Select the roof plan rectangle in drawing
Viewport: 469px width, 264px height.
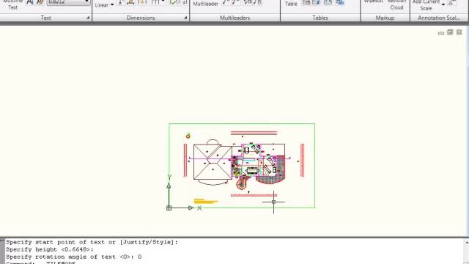tap(213, 162)
